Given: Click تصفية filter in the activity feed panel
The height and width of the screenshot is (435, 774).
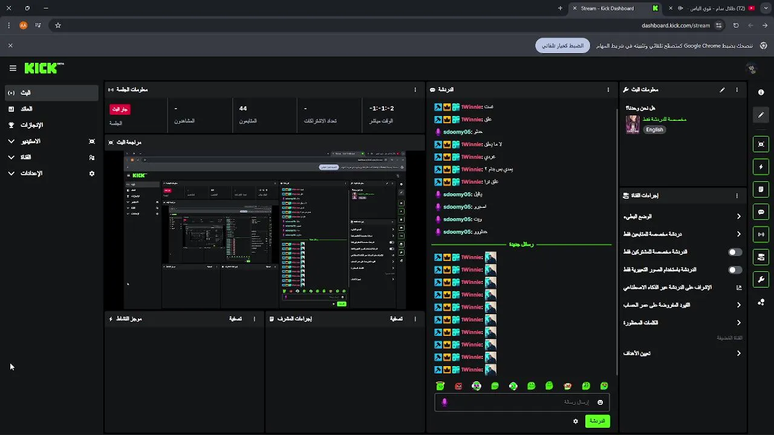Looking at the screenshot, I should click(235, 318).
